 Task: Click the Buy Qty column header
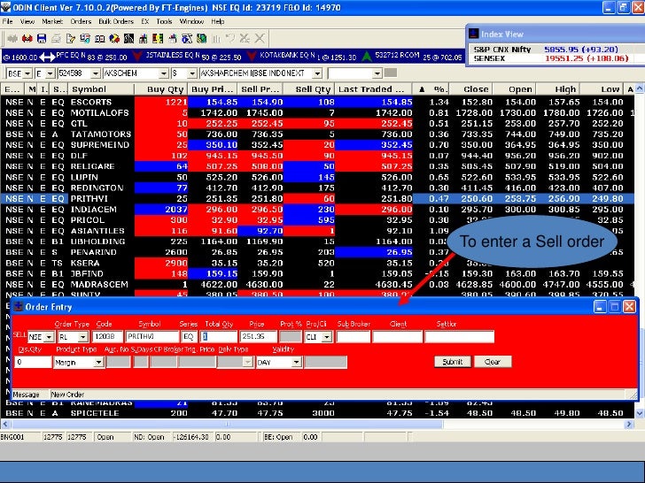(161, 89)
